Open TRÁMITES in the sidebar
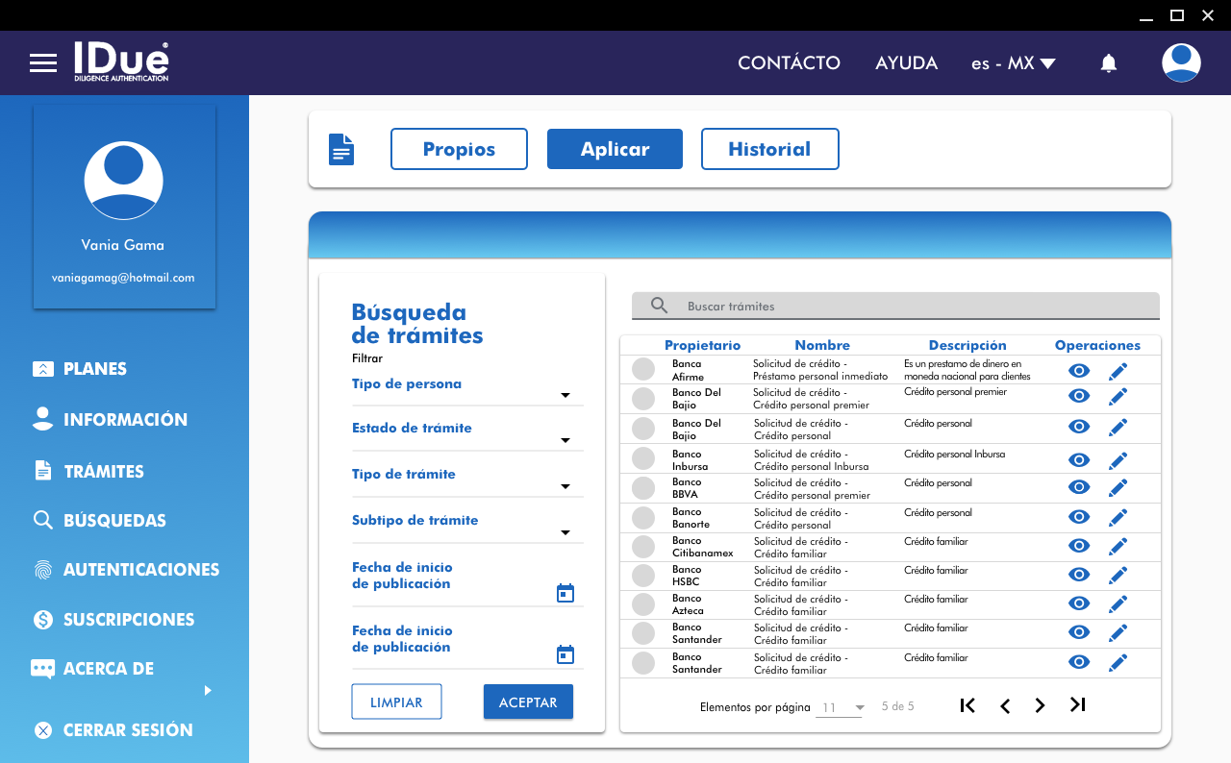Screen dimensions: 1231x763 point(103,471)
